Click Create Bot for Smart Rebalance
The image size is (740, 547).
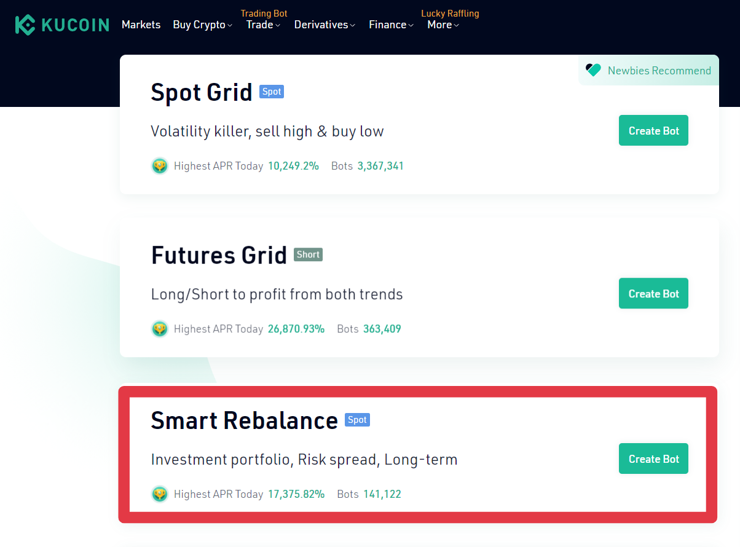[x=653, y=458]
